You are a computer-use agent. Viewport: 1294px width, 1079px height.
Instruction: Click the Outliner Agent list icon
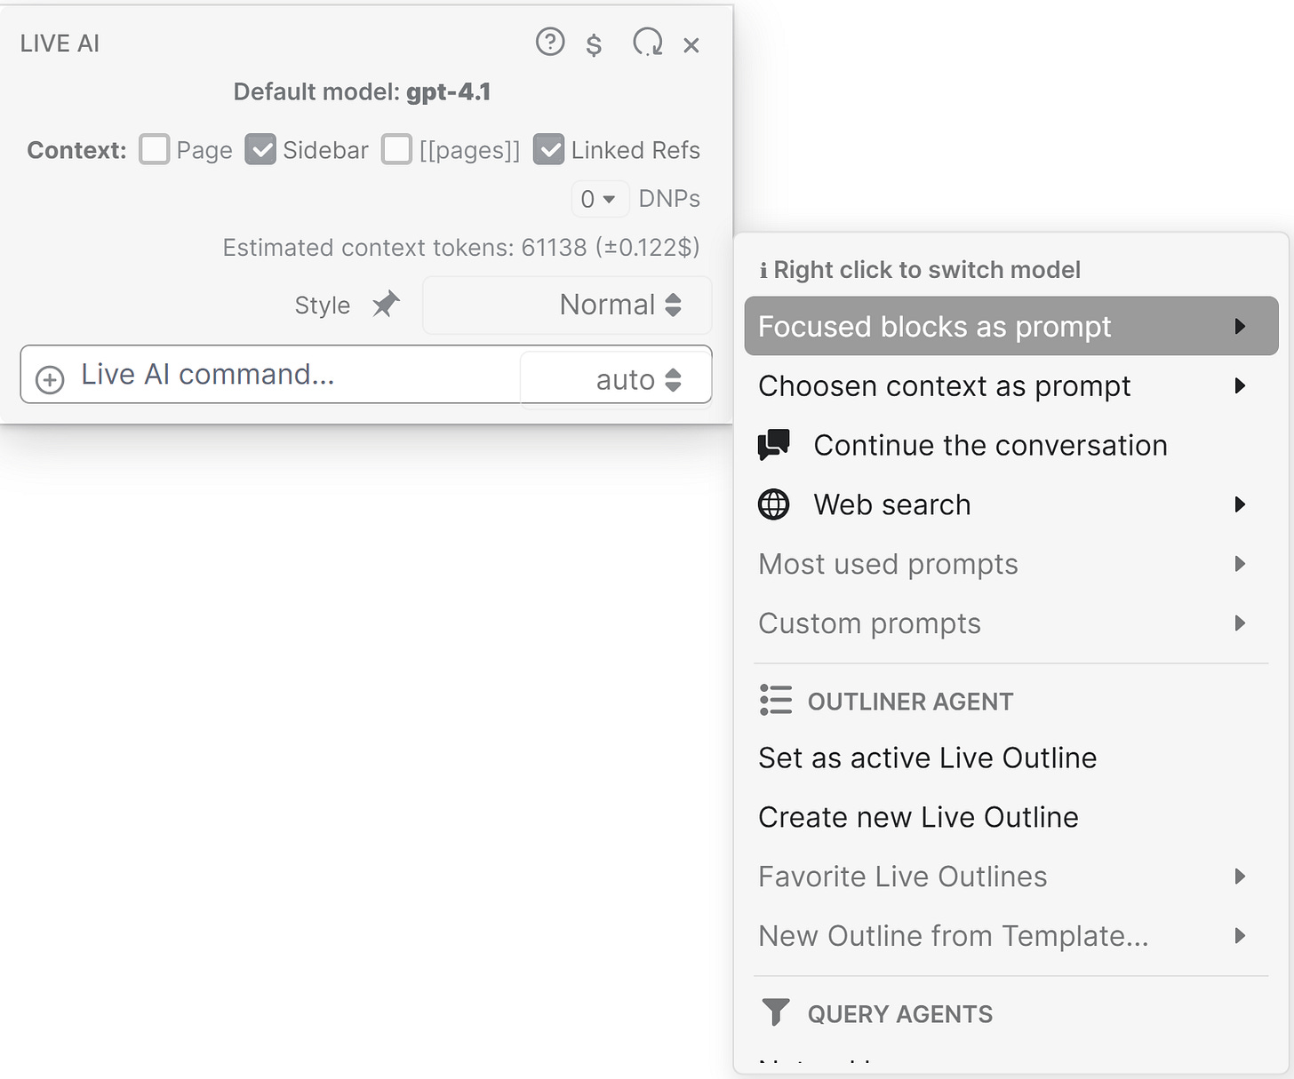[x=776, y=700]
